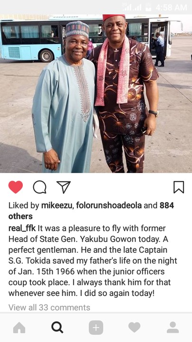
Task: Open real_ffk profile from caption
Action: tap(22, 228)
